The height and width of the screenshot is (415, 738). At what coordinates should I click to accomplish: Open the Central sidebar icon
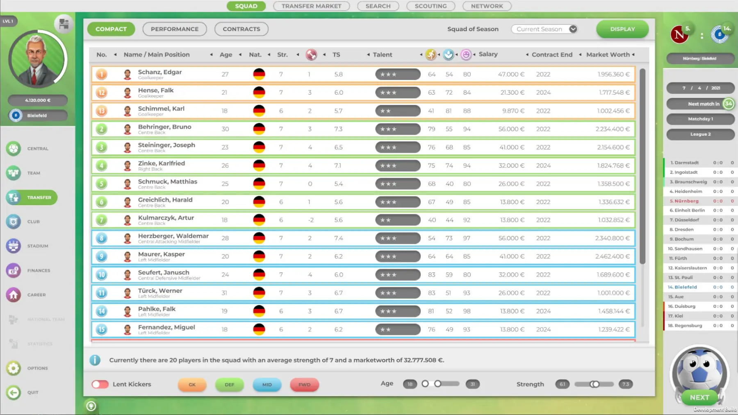click(14, 149)
